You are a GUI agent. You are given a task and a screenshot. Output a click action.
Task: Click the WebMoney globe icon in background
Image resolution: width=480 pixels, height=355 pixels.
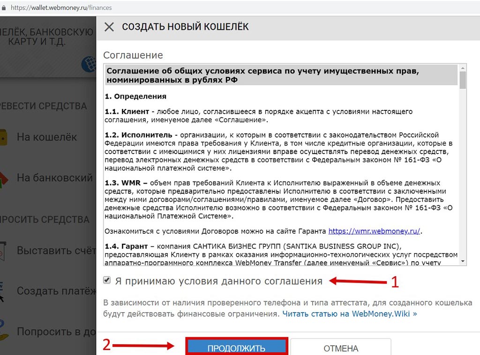89,64
